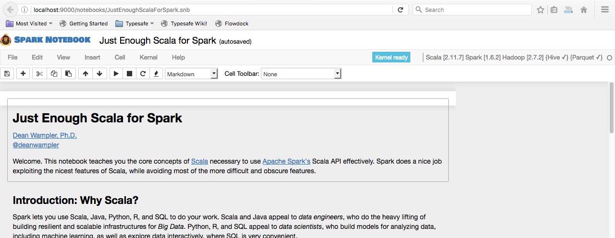Screen dimensions: 615x238
Task: Clear output with the eraser icon
Action: click(x=156, y=73)
